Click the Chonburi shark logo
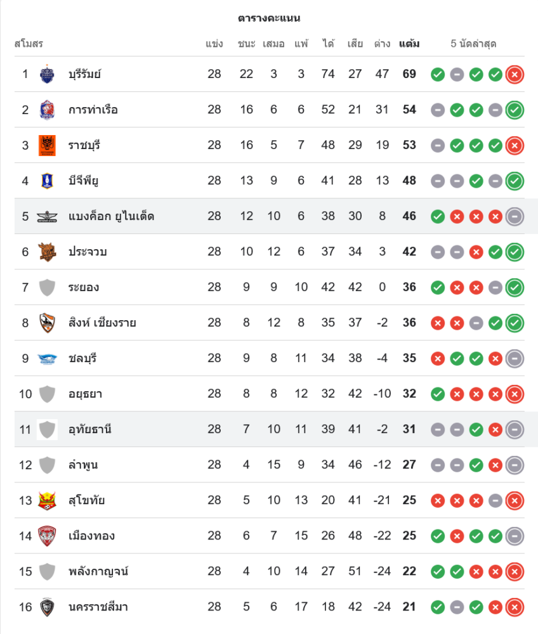Screen dimensions: 538x634 tap(48, 358)
